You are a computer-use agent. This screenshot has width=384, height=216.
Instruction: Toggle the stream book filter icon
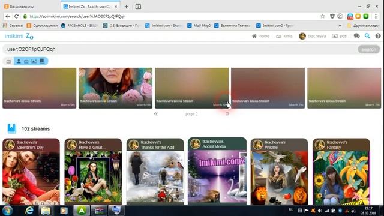(42, 61)
